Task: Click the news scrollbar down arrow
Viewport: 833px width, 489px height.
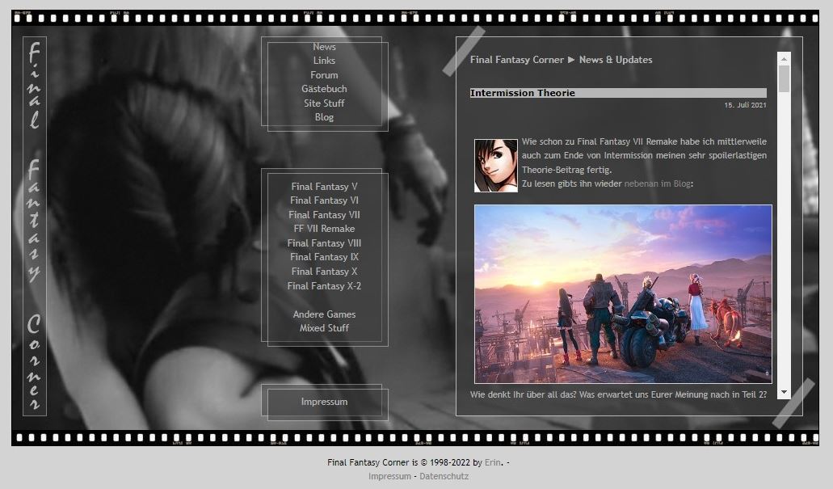Action: (784, 392)
